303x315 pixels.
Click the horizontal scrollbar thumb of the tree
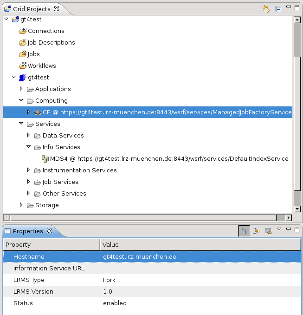click(143, 217)
